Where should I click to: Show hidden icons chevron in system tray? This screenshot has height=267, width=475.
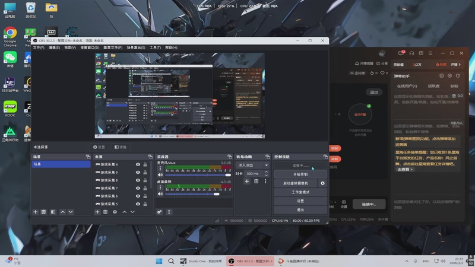[407, 261]
